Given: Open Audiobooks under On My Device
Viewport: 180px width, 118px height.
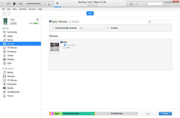Looking at the screenshot, I should coord(13,92).
